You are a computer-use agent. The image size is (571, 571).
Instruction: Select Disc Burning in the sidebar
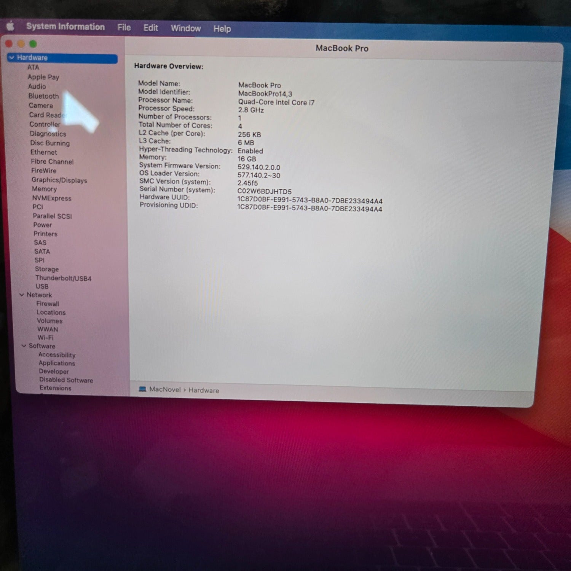pyautogui.click(x=50, y=143)
